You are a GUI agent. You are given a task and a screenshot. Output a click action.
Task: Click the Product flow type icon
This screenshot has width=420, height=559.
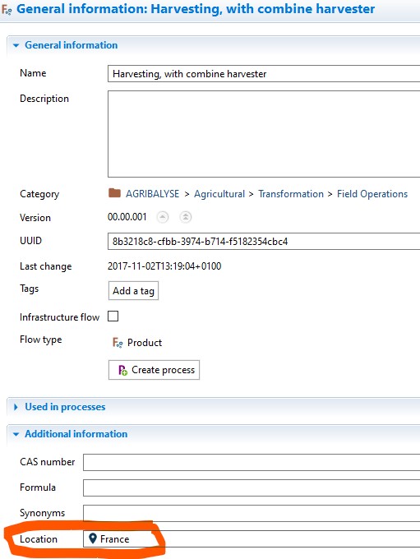[x=118, y=343]
